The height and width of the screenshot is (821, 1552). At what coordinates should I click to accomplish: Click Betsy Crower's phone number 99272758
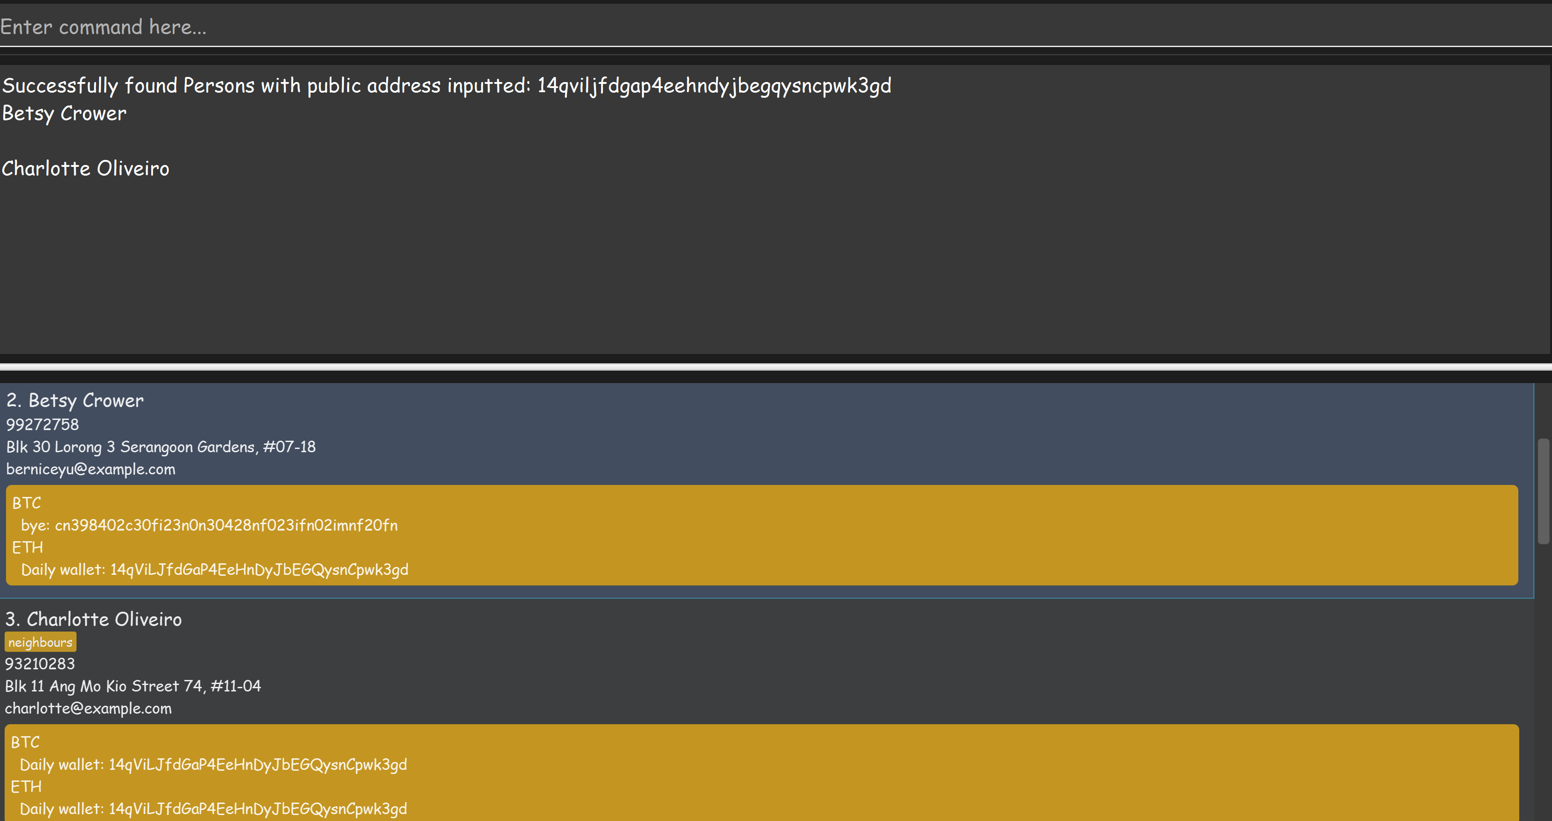tap(43, 425)
